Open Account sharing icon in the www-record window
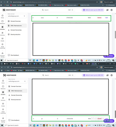The height and width of the screenshot is (127, 116). pyautogui.click(x=3, y=53)
